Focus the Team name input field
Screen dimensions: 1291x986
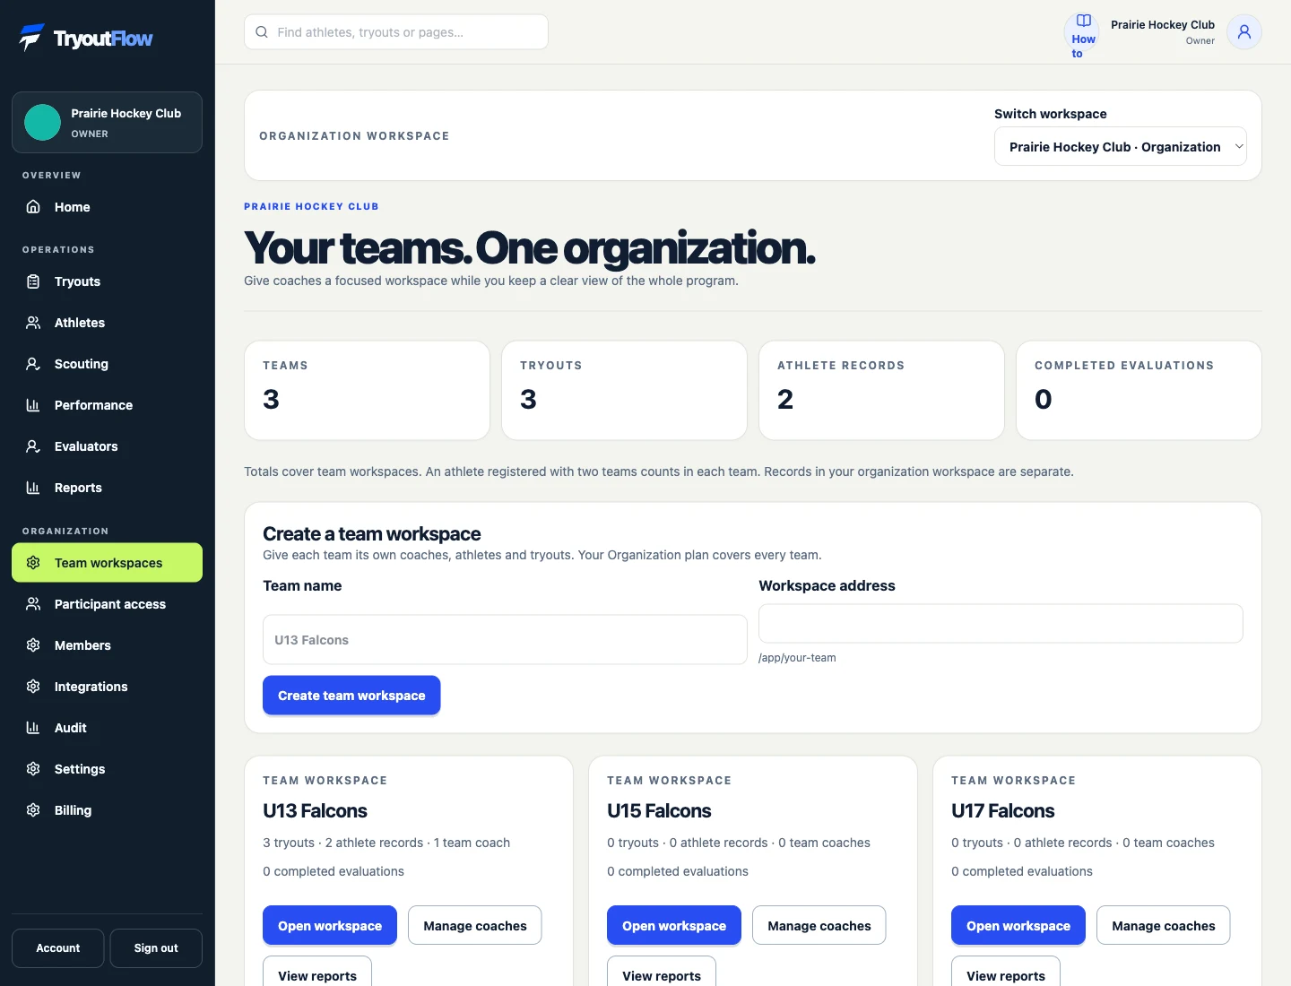pos(505,640)
